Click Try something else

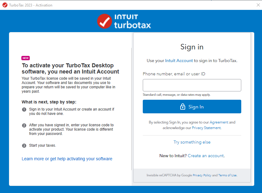click(192, 142)
